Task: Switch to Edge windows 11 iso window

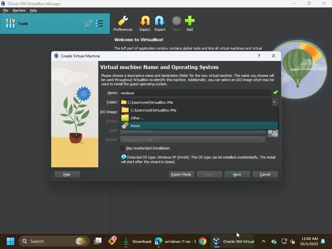Action: (x=175, y=241)
